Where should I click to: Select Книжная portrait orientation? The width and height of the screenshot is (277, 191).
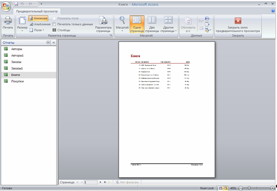point(38,18)
